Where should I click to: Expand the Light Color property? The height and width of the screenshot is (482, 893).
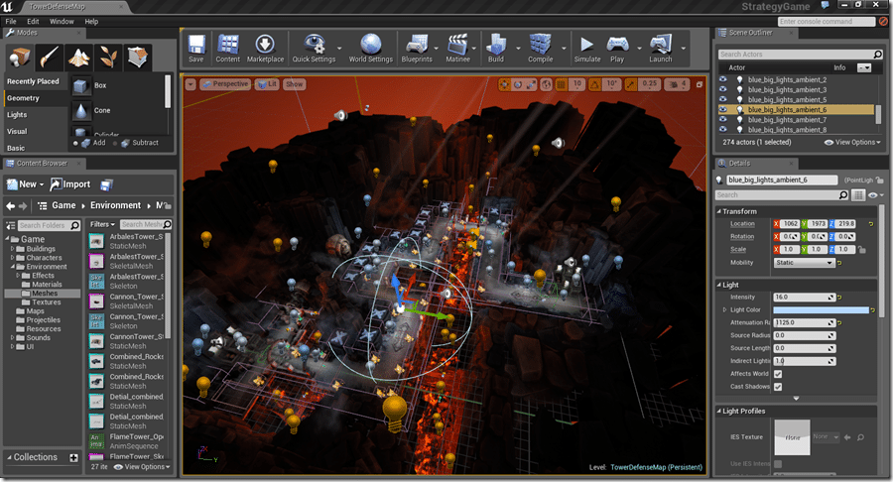pyautogui.click(x=725, y=310)
